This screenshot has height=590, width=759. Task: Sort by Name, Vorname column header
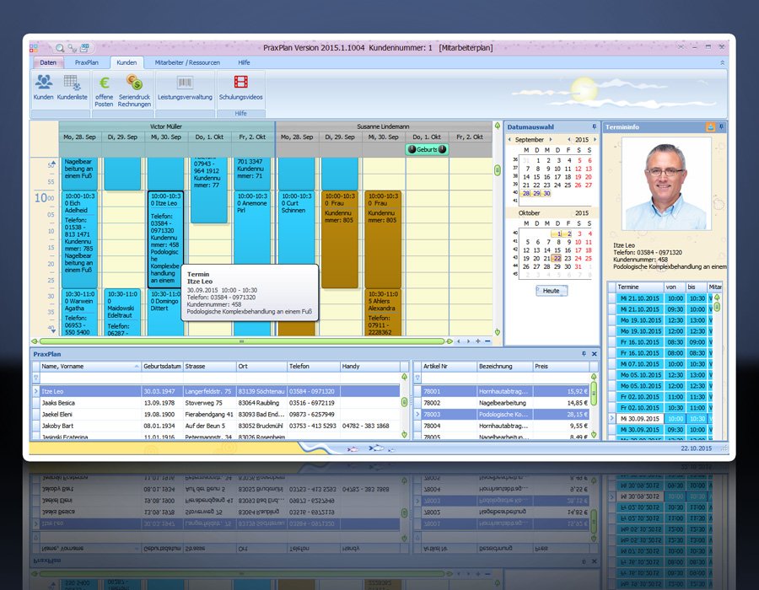(x=90, y=367)
